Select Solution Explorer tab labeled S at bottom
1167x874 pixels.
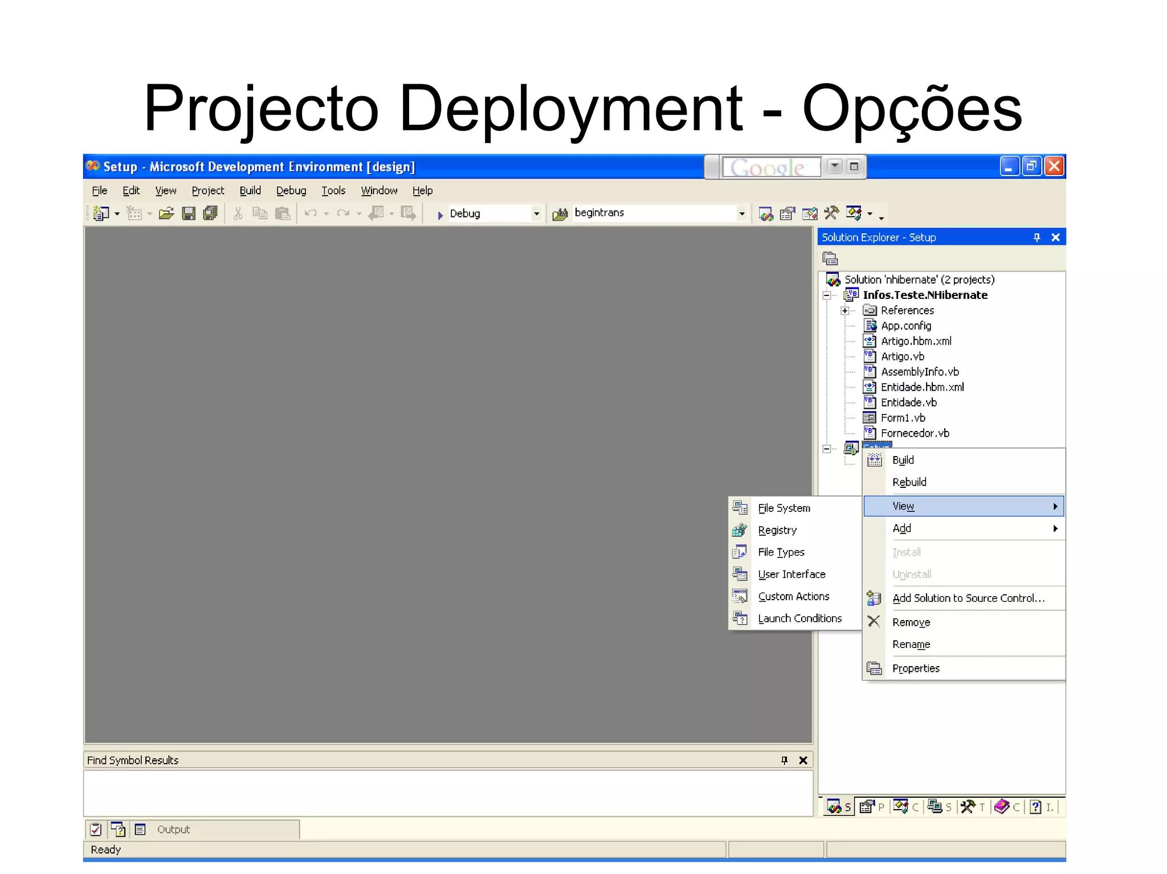point(839,807)
